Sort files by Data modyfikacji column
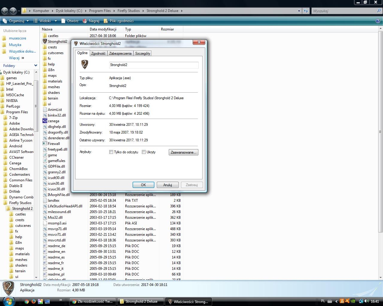Image resolution: width=383 pixels, height=306 pixels. point(105,29)
